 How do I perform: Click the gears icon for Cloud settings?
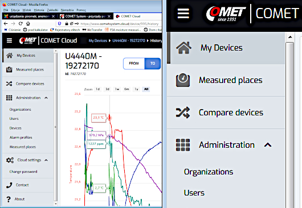tap(10, 160)
